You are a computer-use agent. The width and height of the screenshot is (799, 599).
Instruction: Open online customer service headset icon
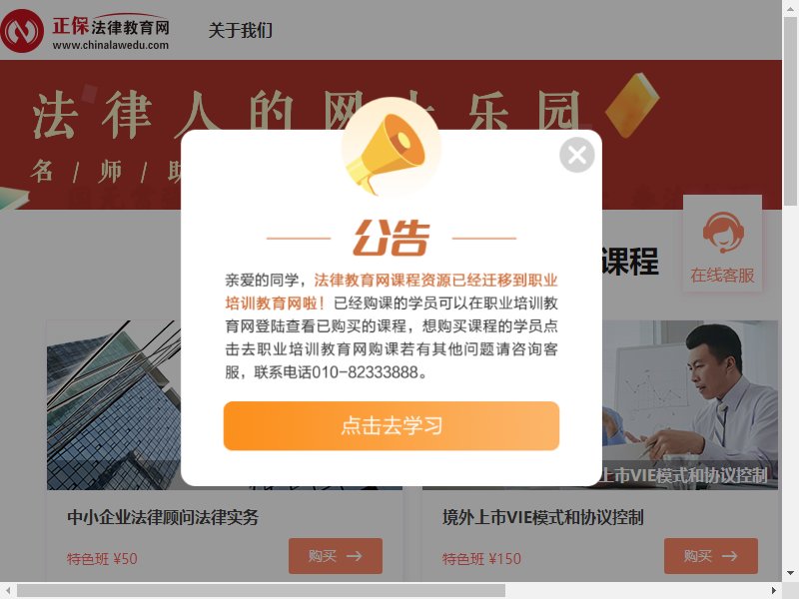click(x=723, y=233)
